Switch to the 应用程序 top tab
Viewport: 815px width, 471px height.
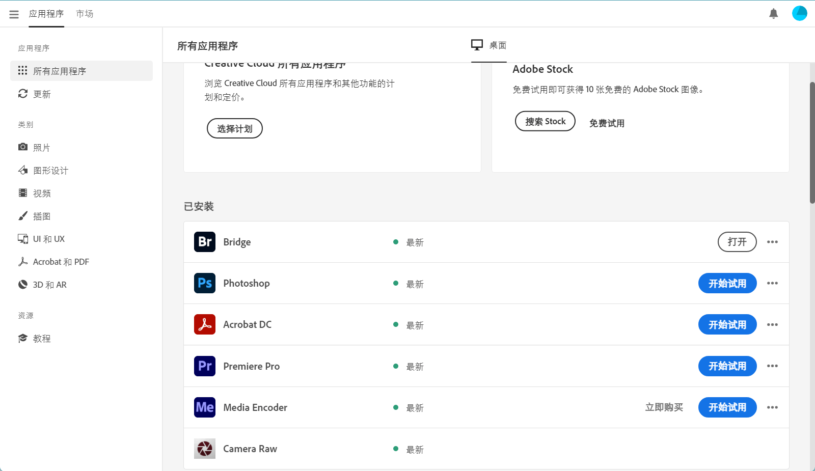46,14
